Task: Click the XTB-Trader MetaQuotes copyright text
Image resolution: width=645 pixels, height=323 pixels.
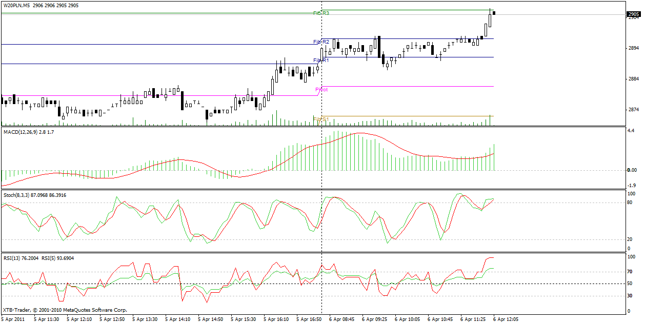Action: 65,310
